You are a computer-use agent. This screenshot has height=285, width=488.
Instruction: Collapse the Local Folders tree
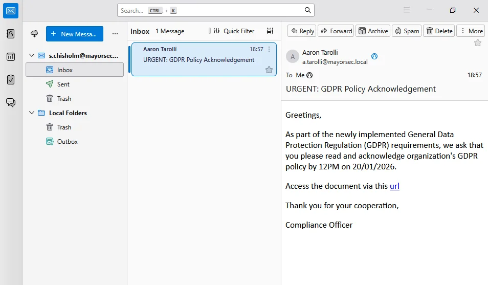[32, 113]
